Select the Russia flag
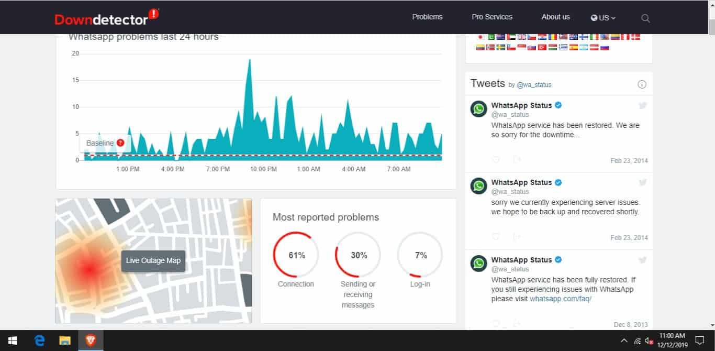The image size is (715, 351). pos(605,47)
